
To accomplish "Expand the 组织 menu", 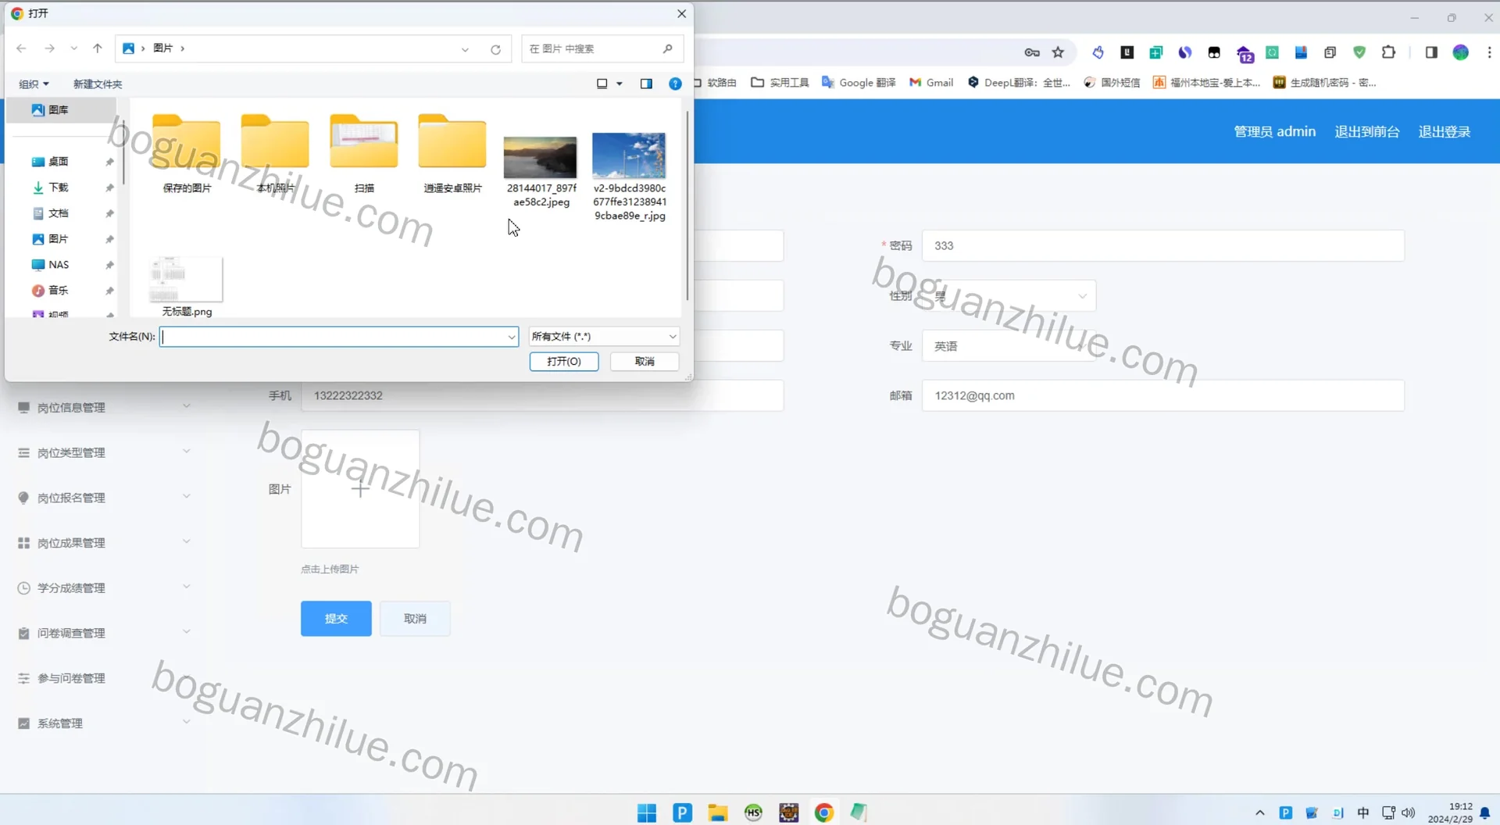I will pyautogui.click(x=34, y=84).
